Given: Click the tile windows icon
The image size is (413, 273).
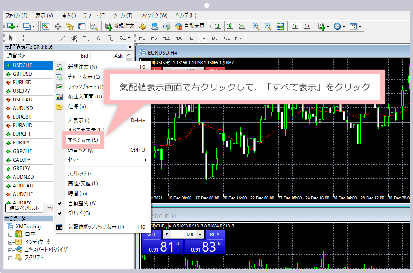Looking at the screenshot, I should click(280, 26).
